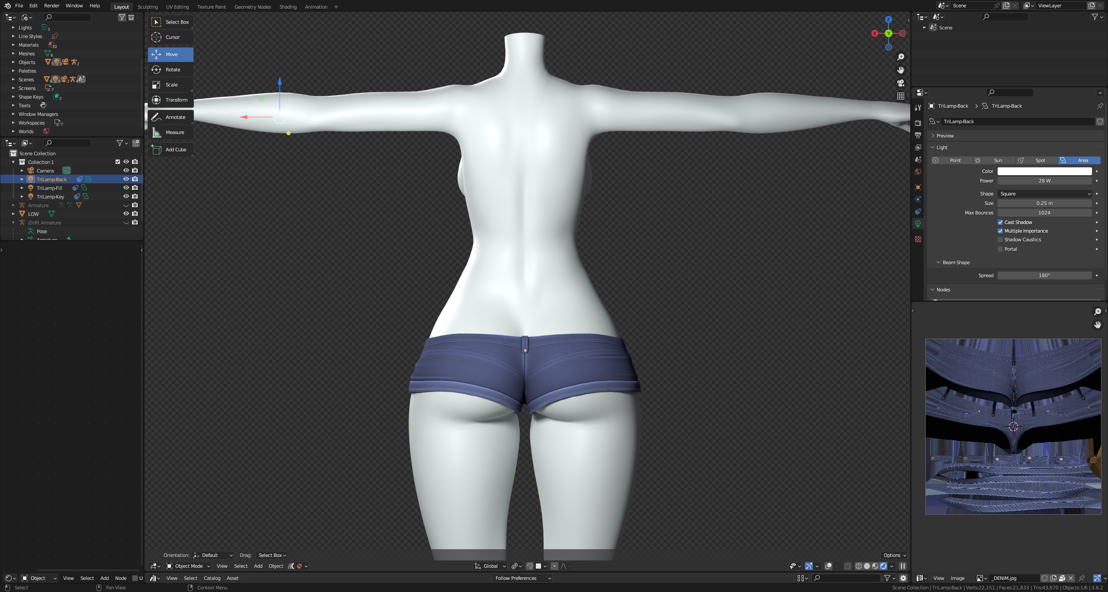1108x592 pixels.
Task: Click the Options button in the viewport
Action: tap(895, 555)
